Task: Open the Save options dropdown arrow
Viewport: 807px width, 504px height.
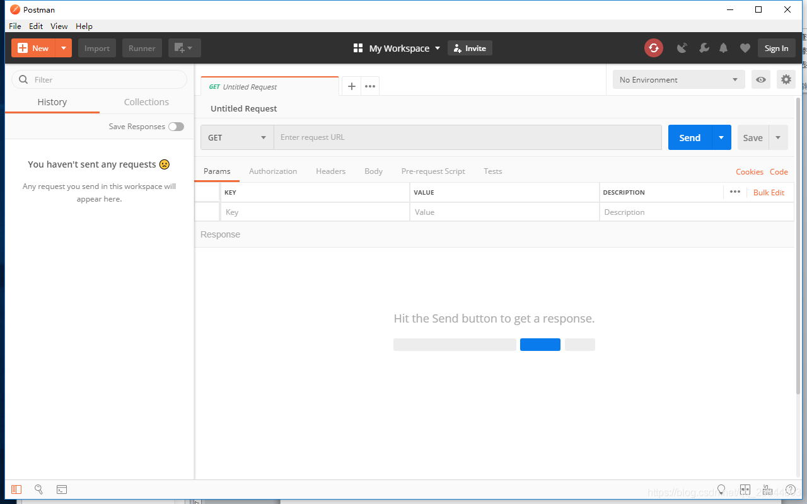Action: [778, 137]
